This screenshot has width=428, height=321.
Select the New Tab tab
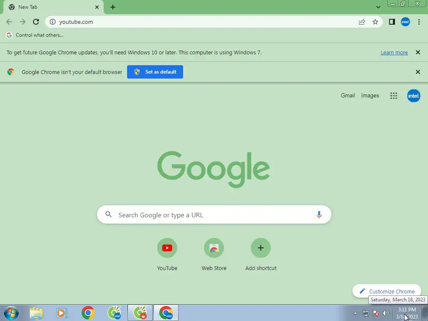53,7
